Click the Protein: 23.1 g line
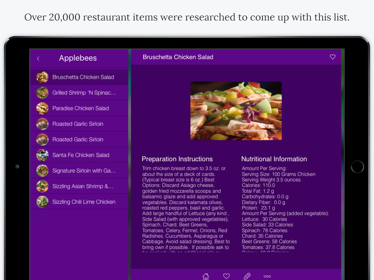 click(258, 208)
